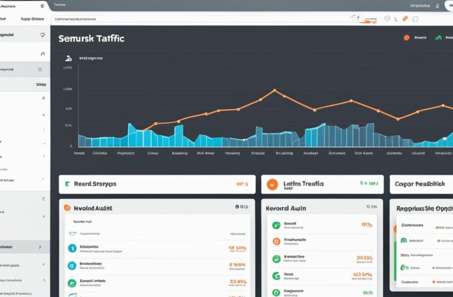Click the orange ring icon in Keroiral Awin list

click(x=277, y=241)
